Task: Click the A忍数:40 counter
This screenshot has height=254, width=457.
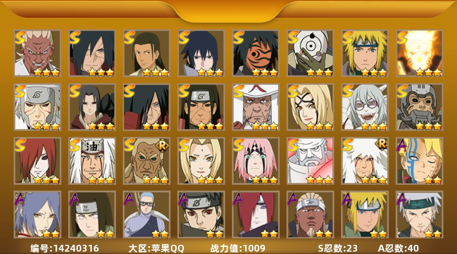Action: pyautogui.click(x=398, y=248)
